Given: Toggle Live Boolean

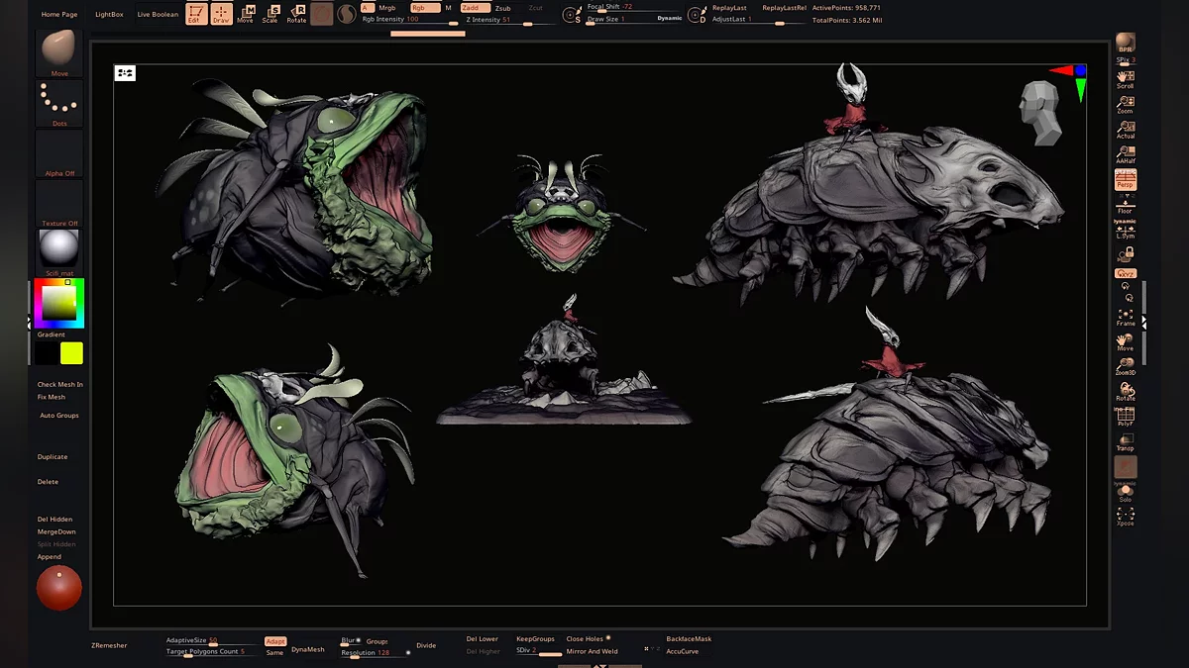Looking at the screenshot, I should click(158, 15).
